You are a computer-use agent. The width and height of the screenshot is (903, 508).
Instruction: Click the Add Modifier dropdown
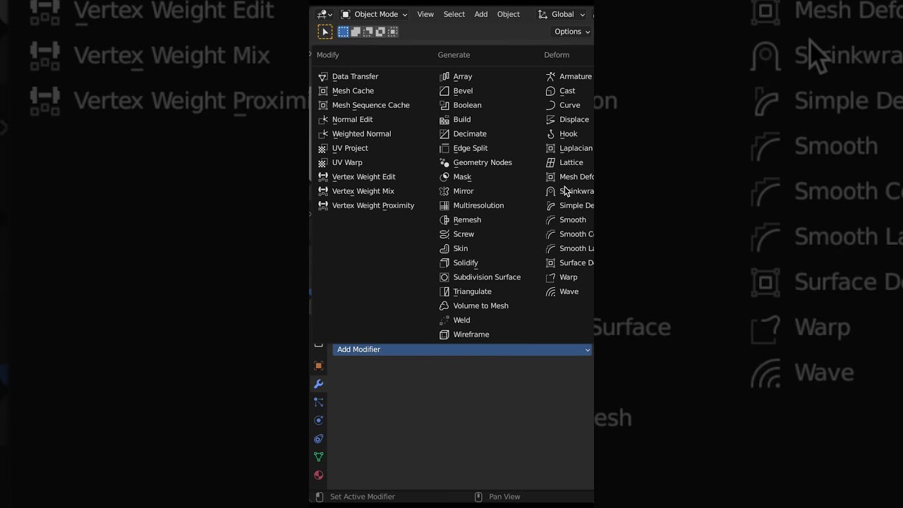point(462,349)
